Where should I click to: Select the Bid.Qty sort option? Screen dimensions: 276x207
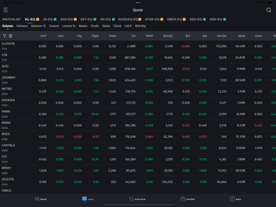click(140, 26)
